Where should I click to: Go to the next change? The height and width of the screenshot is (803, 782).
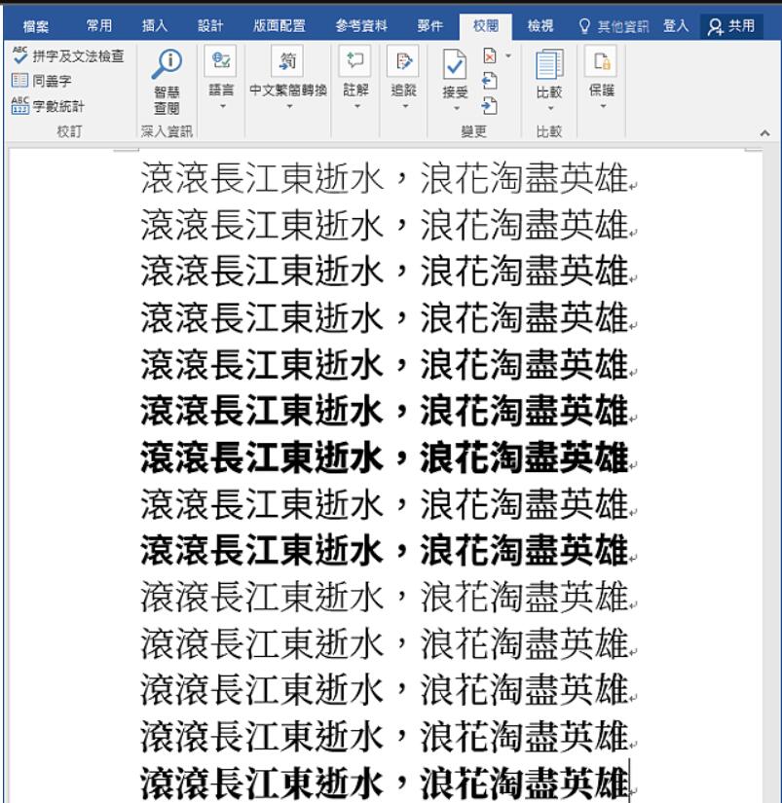490,106
